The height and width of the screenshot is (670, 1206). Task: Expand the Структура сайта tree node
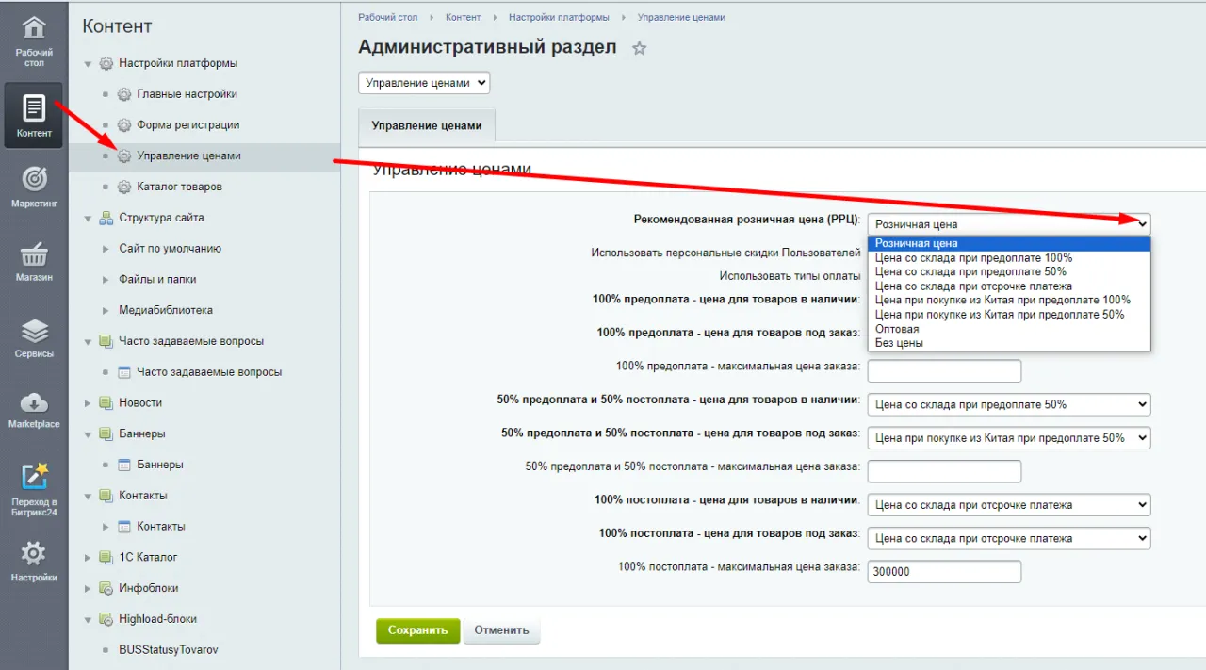pos(88,218)
